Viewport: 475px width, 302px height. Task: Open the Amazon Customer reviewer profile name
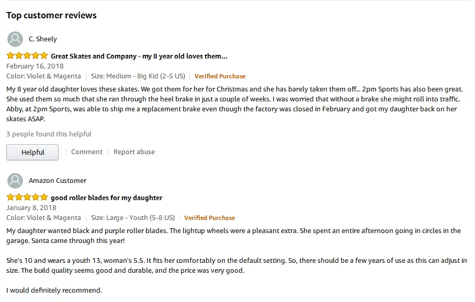(x=58, y=181)
